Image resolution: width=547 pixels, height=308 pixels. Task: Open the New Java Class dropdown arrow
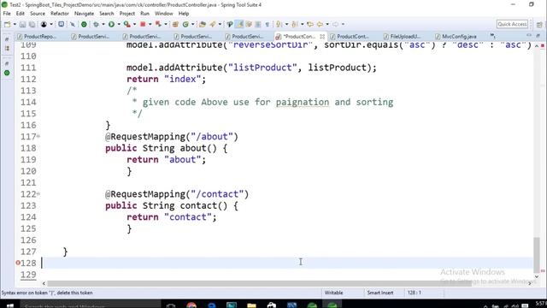click(x=192, y=24)
